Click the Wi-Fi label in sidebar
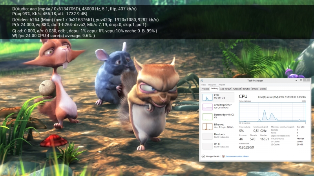The width and height of the screenshot is (314, 176). point(217,144)
